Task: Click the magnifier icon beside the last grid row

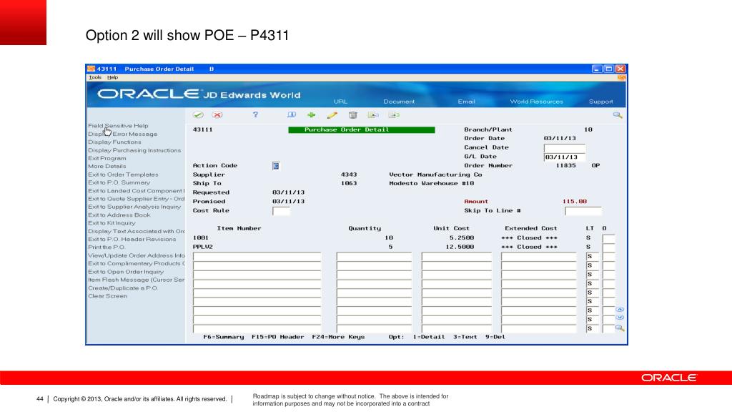Action: click(x=620, y=328)
